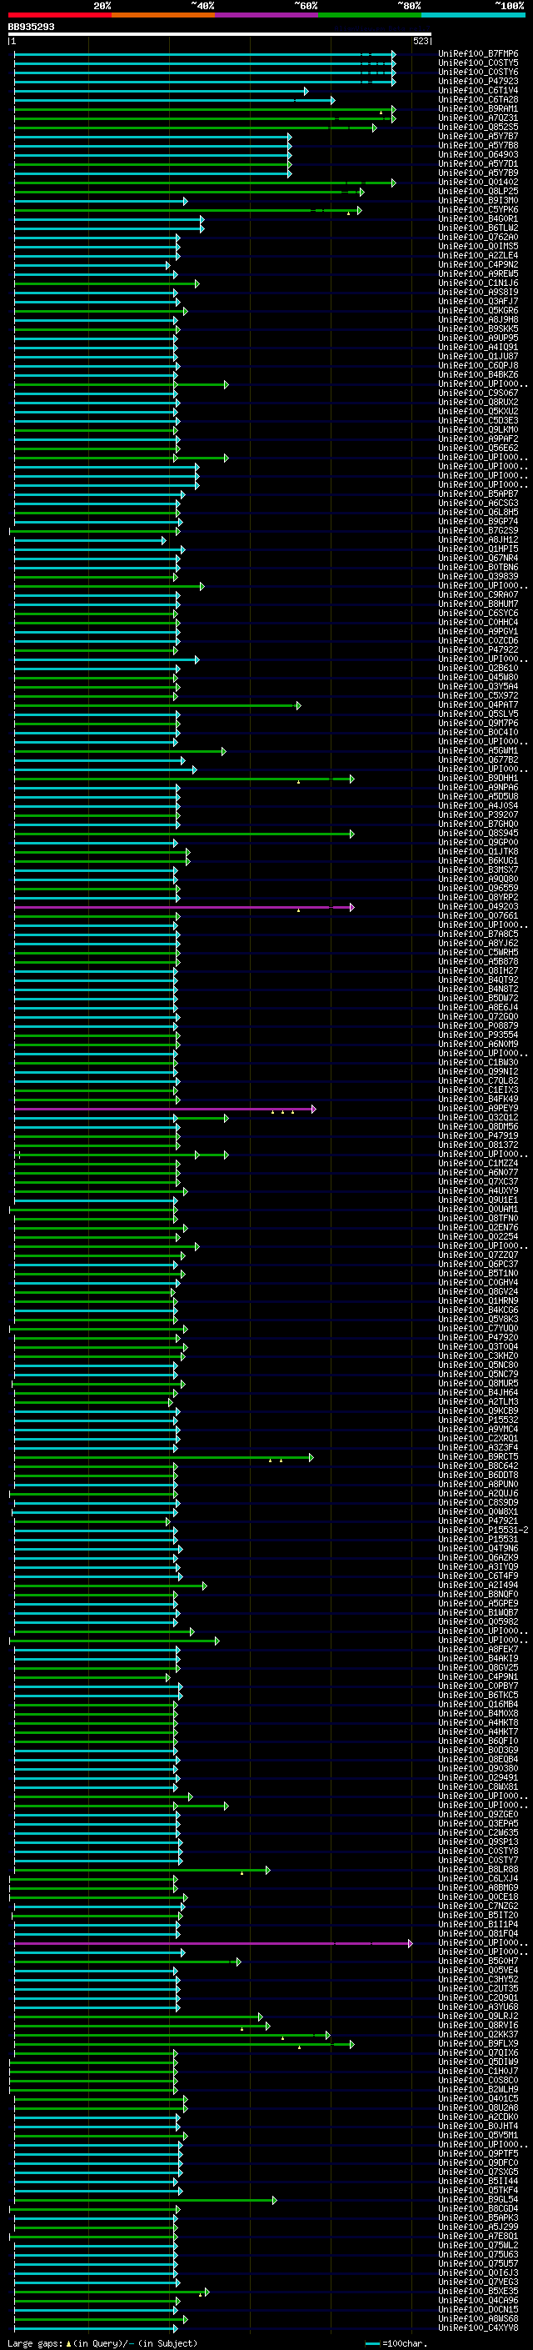Viewport: 533px width, 2350px height.
Task: Click the UniRef100_Q6PC37 hit name
Action: click(x=478, y=1265)
